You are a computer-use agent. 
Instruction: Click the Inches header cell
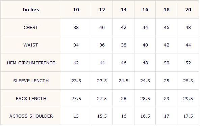coord(31,10)
